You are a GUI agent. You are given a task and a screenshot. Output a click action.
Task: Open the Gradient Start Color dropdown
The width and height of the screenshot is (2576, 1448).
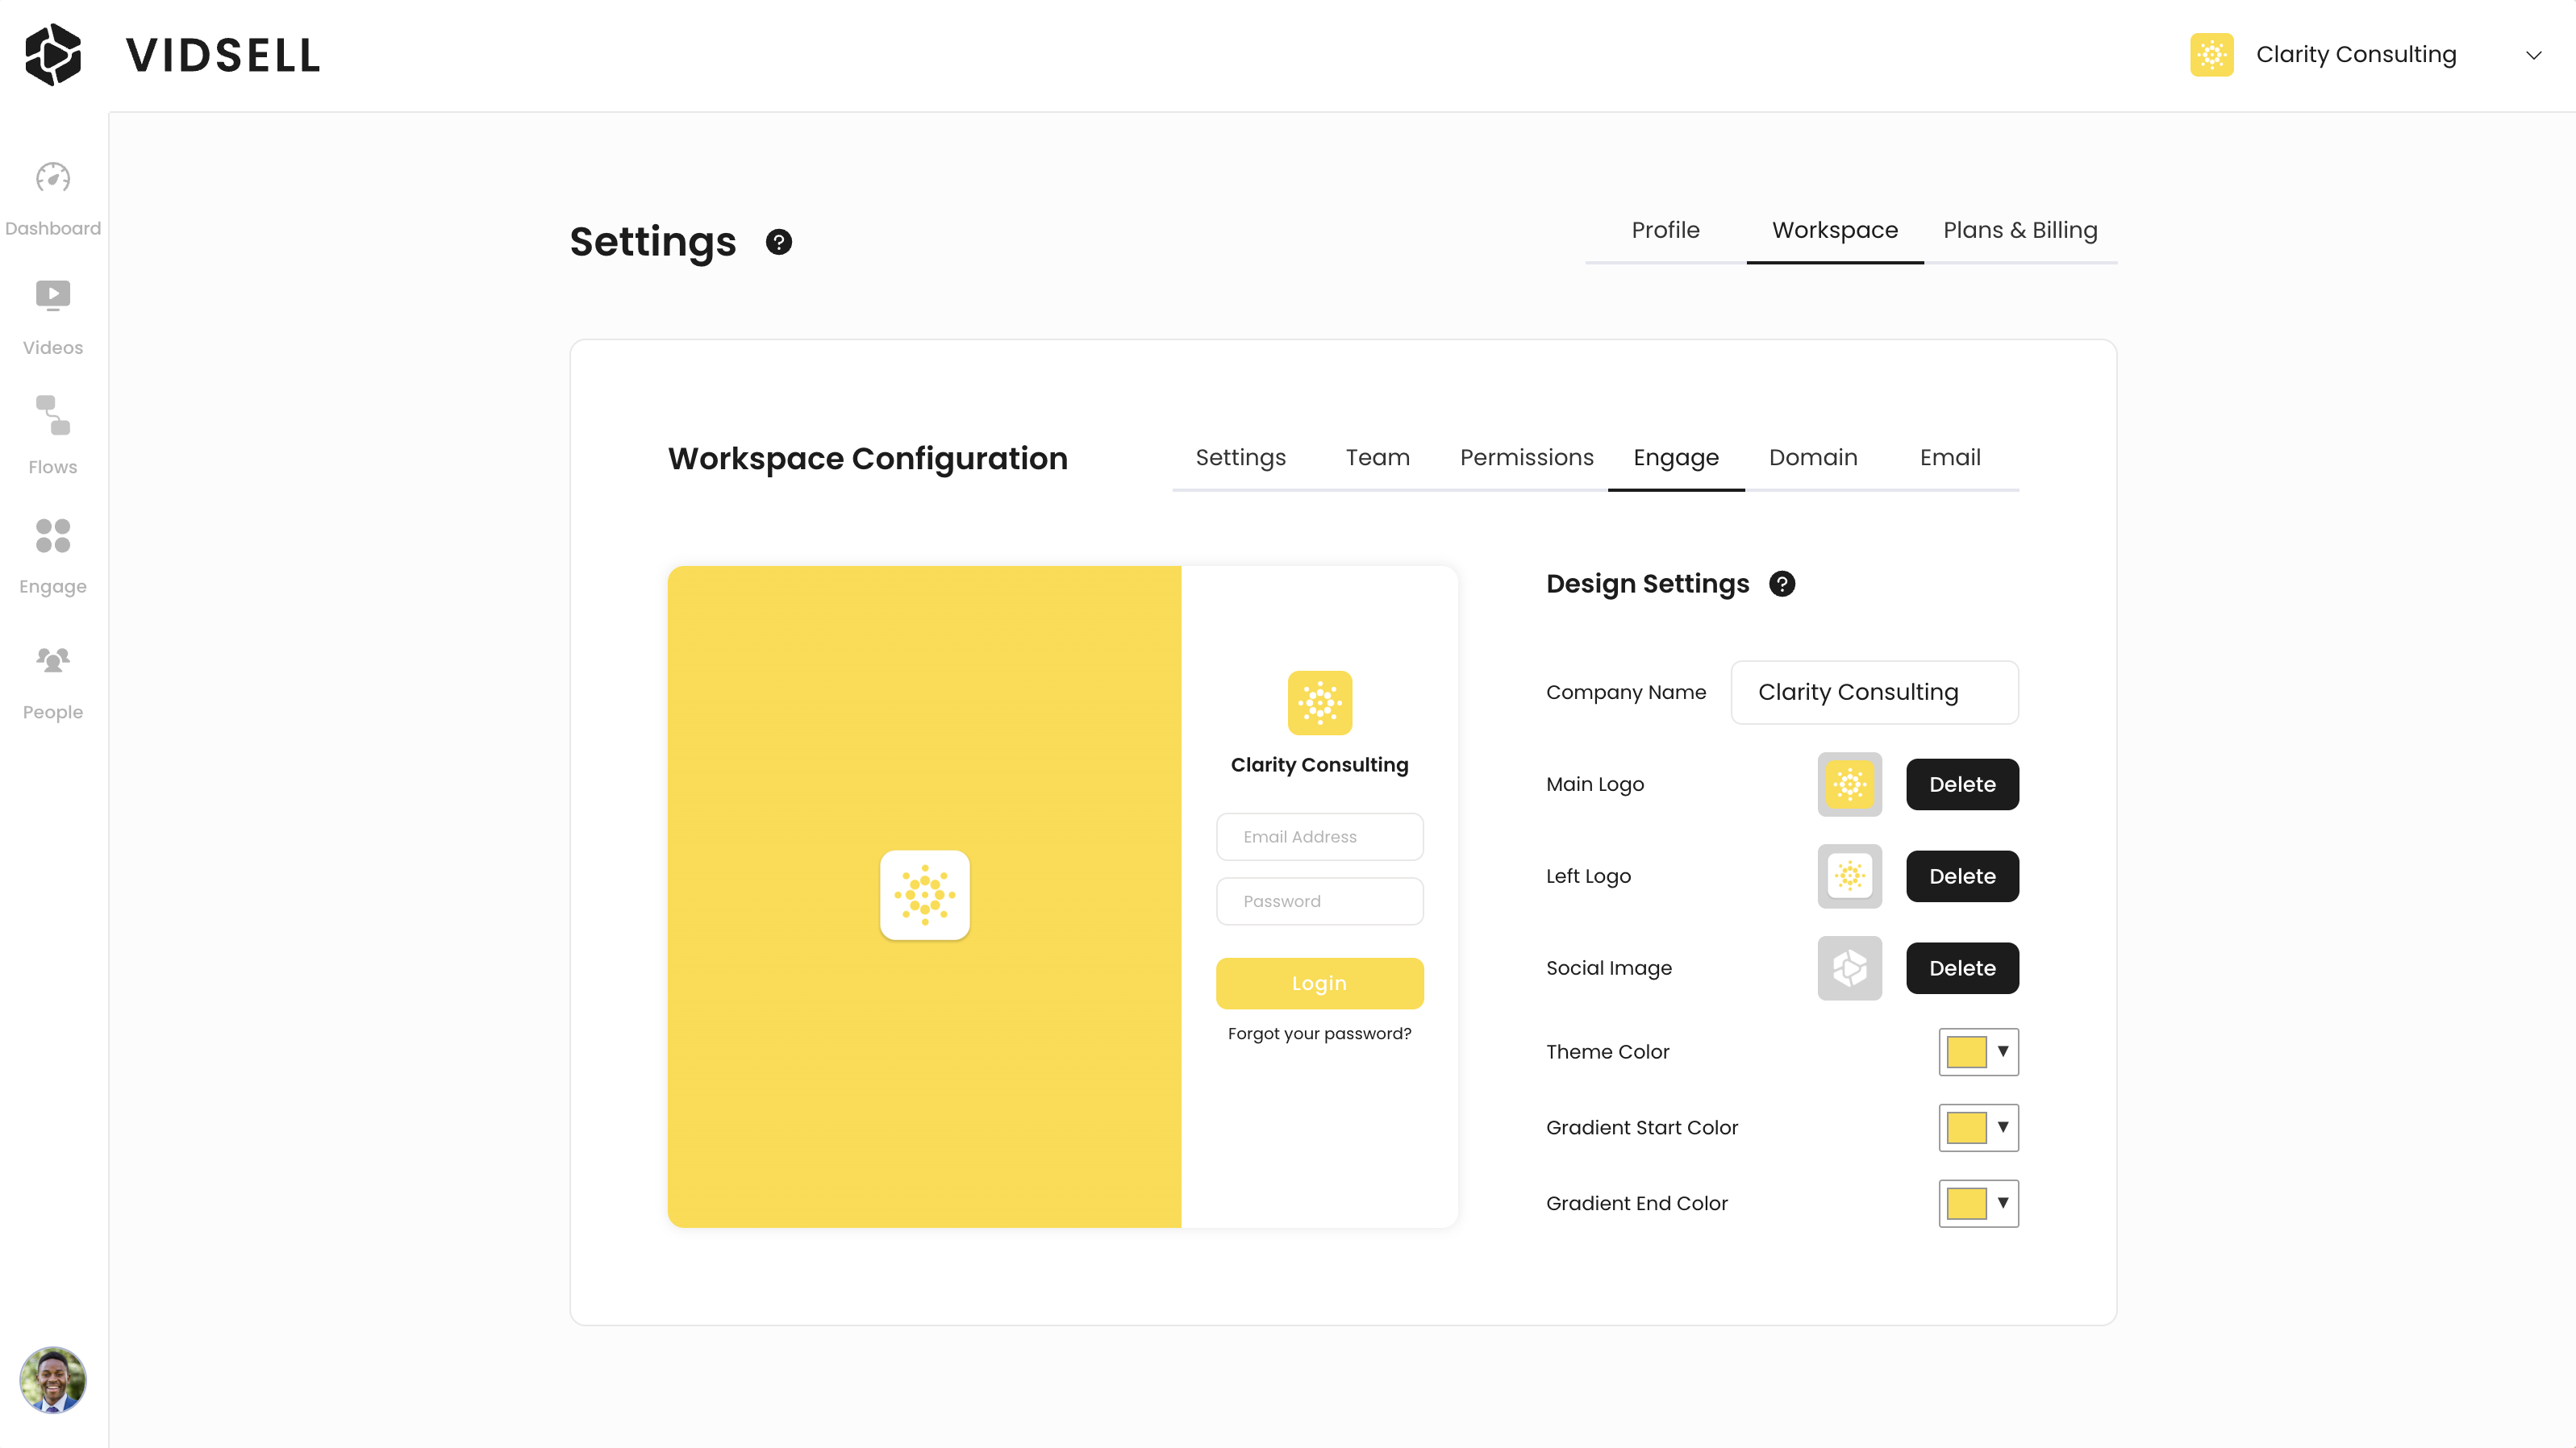1978,1128
